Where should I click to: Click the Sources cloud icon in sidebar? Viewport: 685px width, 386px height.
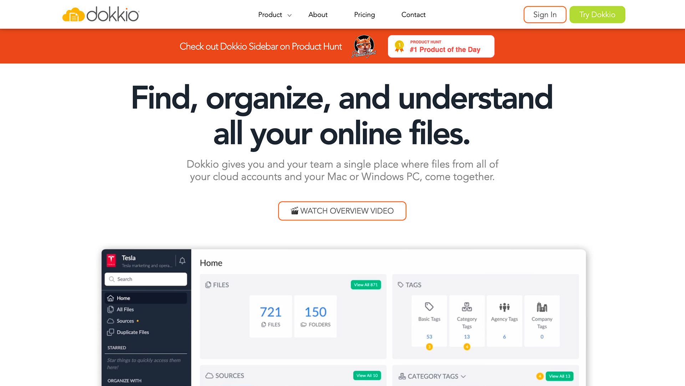tap(111, 321)
